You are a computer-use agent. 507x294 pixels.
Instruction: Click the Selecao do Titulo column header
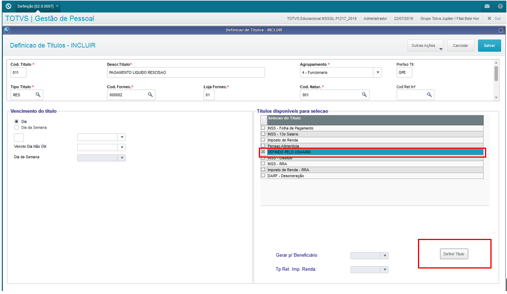pos(375,120)
